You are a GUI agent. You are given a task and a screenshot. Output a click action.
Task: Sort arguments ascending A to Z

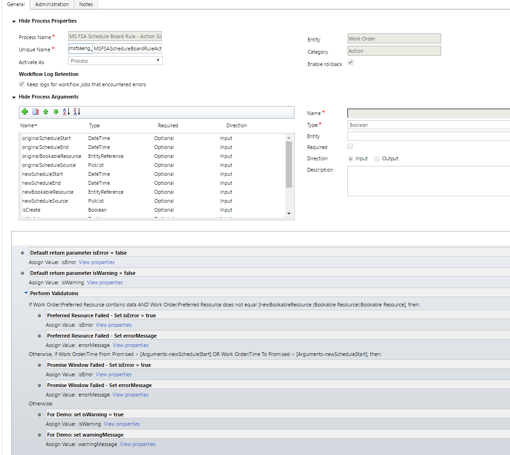click(x=67, y=112)
